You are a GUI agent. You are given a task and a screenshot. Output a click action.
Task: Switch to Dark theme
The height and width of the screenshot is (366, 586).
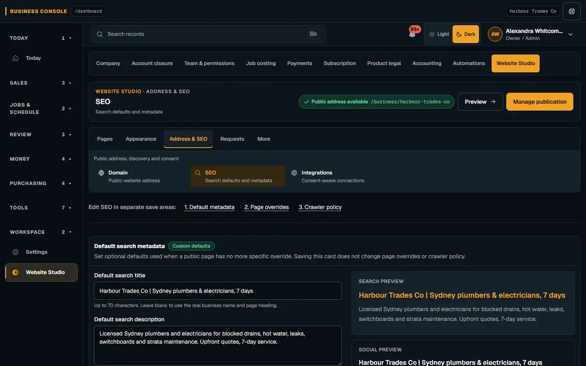point(466,34)
